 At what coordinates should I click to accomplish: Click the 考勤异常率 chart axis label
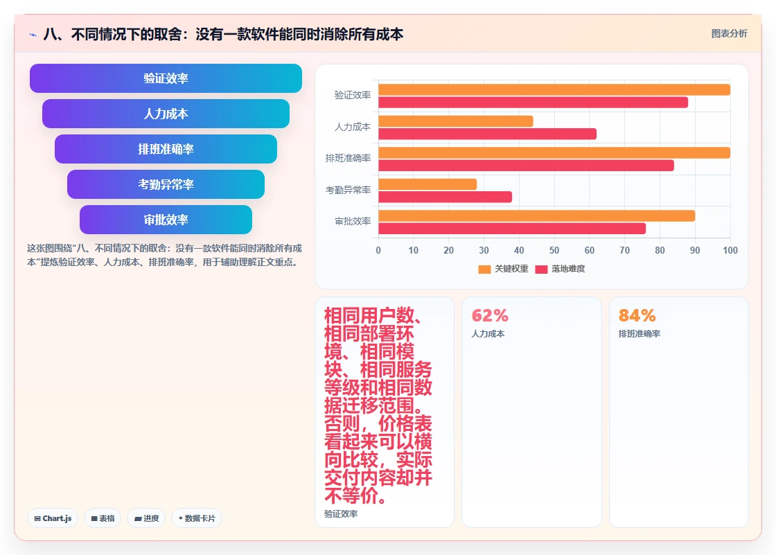348,190
